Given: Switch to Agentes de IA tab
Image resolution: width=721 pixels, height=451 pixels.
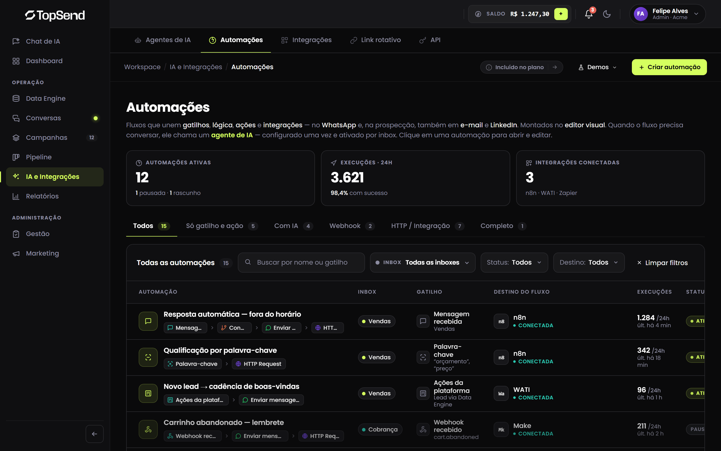Looking at the screenshot, I should [x=163, y=40].
